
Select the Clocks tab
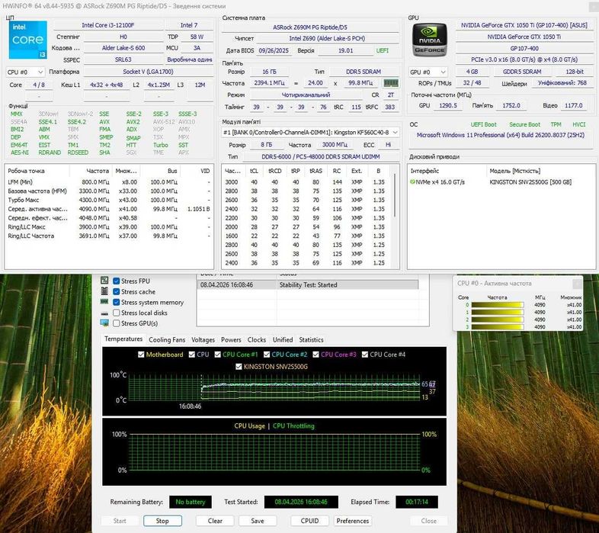click(x=257, y=339)
